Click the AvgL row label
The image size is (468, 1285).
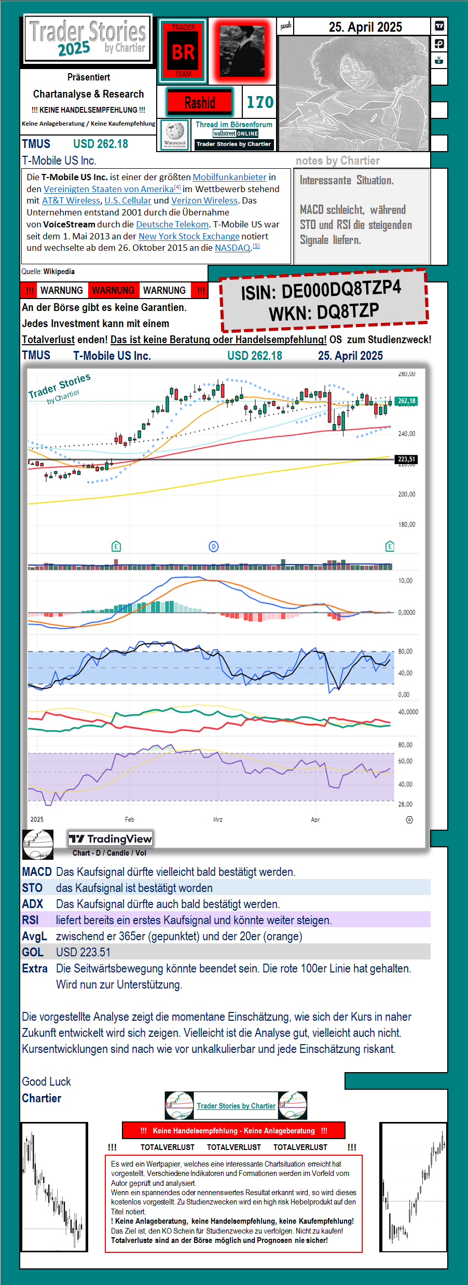tap(34, 936)
